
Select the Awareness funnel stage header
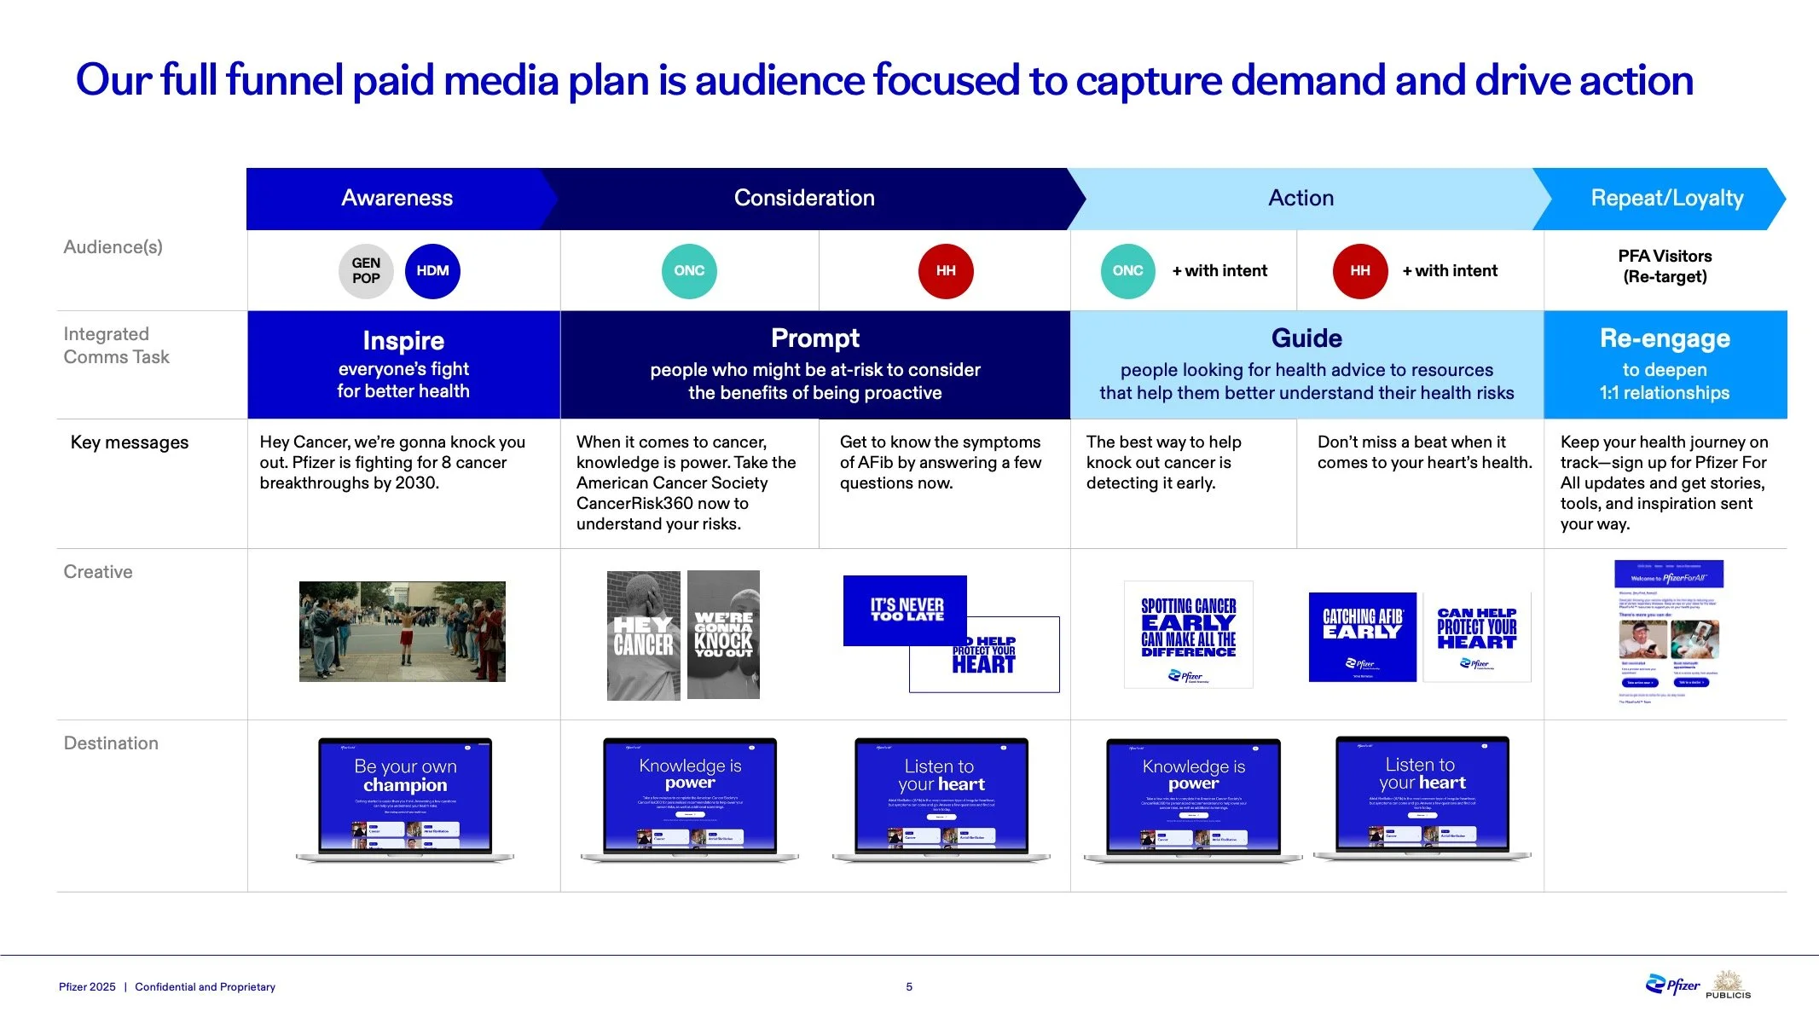click(x=397, y=199)
